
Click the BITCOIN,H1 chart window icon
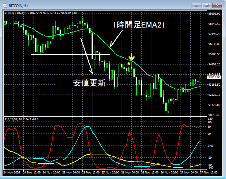(5, 6)
